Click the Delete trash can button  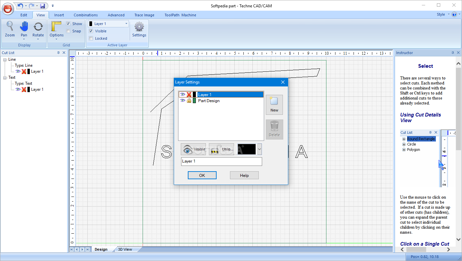point(274,129)
